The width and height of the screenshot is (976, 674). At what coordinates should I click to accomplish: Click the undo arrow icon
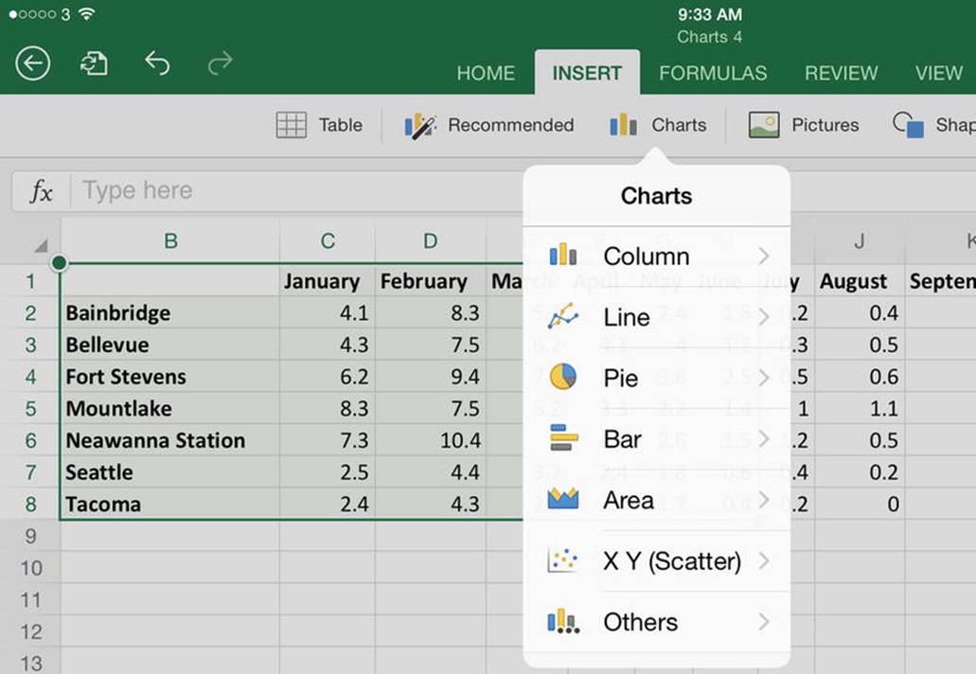tap(157, 62)
